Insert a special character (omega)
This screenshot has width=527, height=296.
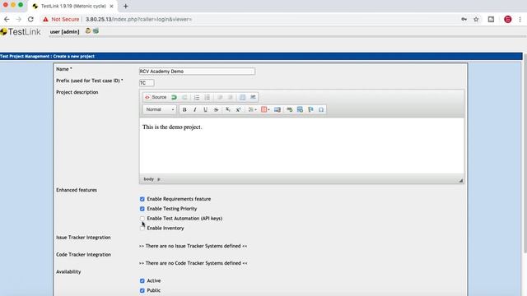(321, 109)
